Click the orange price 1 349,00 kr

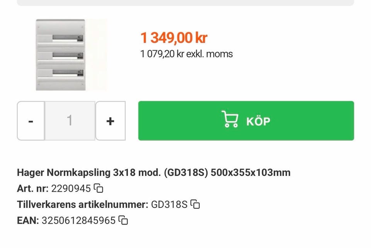click(x=174, y=38)
